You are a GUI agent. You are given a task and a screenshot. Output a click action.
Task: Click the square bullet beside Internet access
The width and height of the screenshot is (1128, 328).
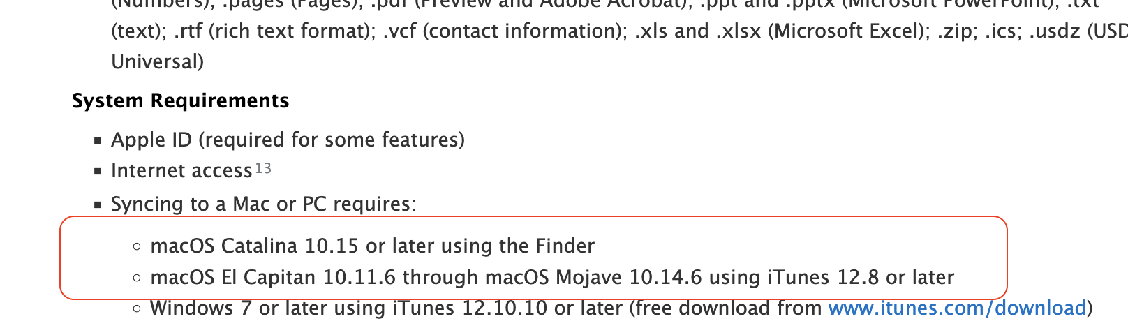pos(98,172)
